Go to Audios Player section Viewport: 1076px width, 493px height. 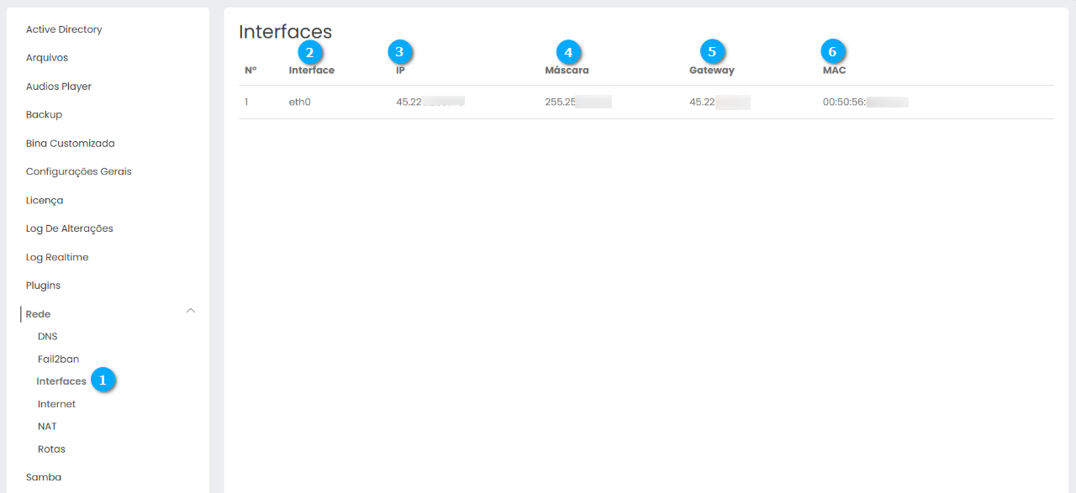tap(59, 87)
